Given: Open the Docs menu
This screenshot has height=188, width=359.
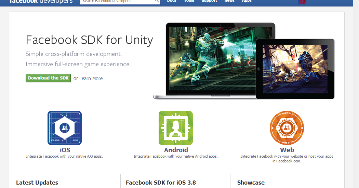Looking at the screenshot, I should pos(172,1).
